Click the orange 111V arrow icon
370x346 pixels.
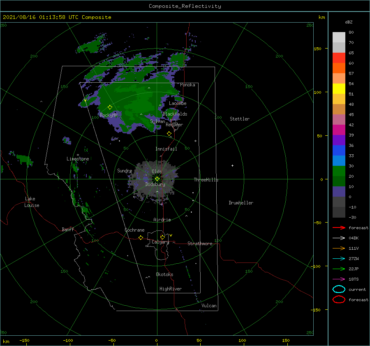(x=339, y=248)
